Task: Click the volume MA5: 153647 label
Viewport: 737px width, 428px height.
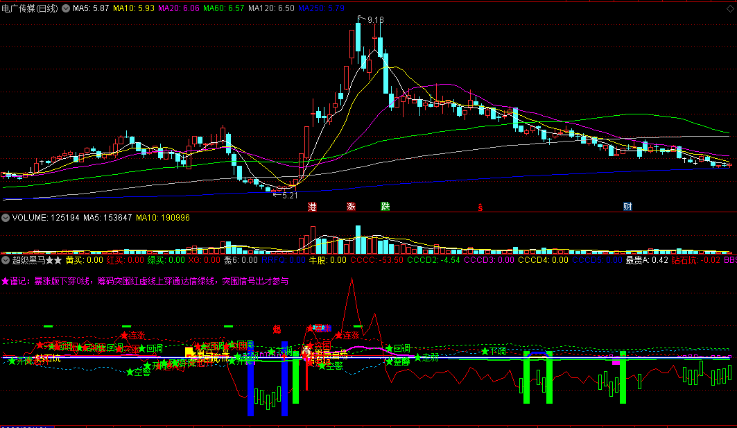Action: click(107, 218)
